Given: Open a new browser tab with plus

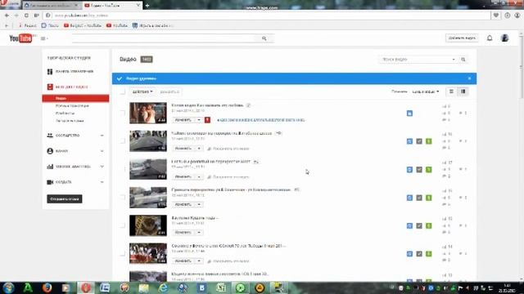Looking at the screenshot, I should (147, 6).
